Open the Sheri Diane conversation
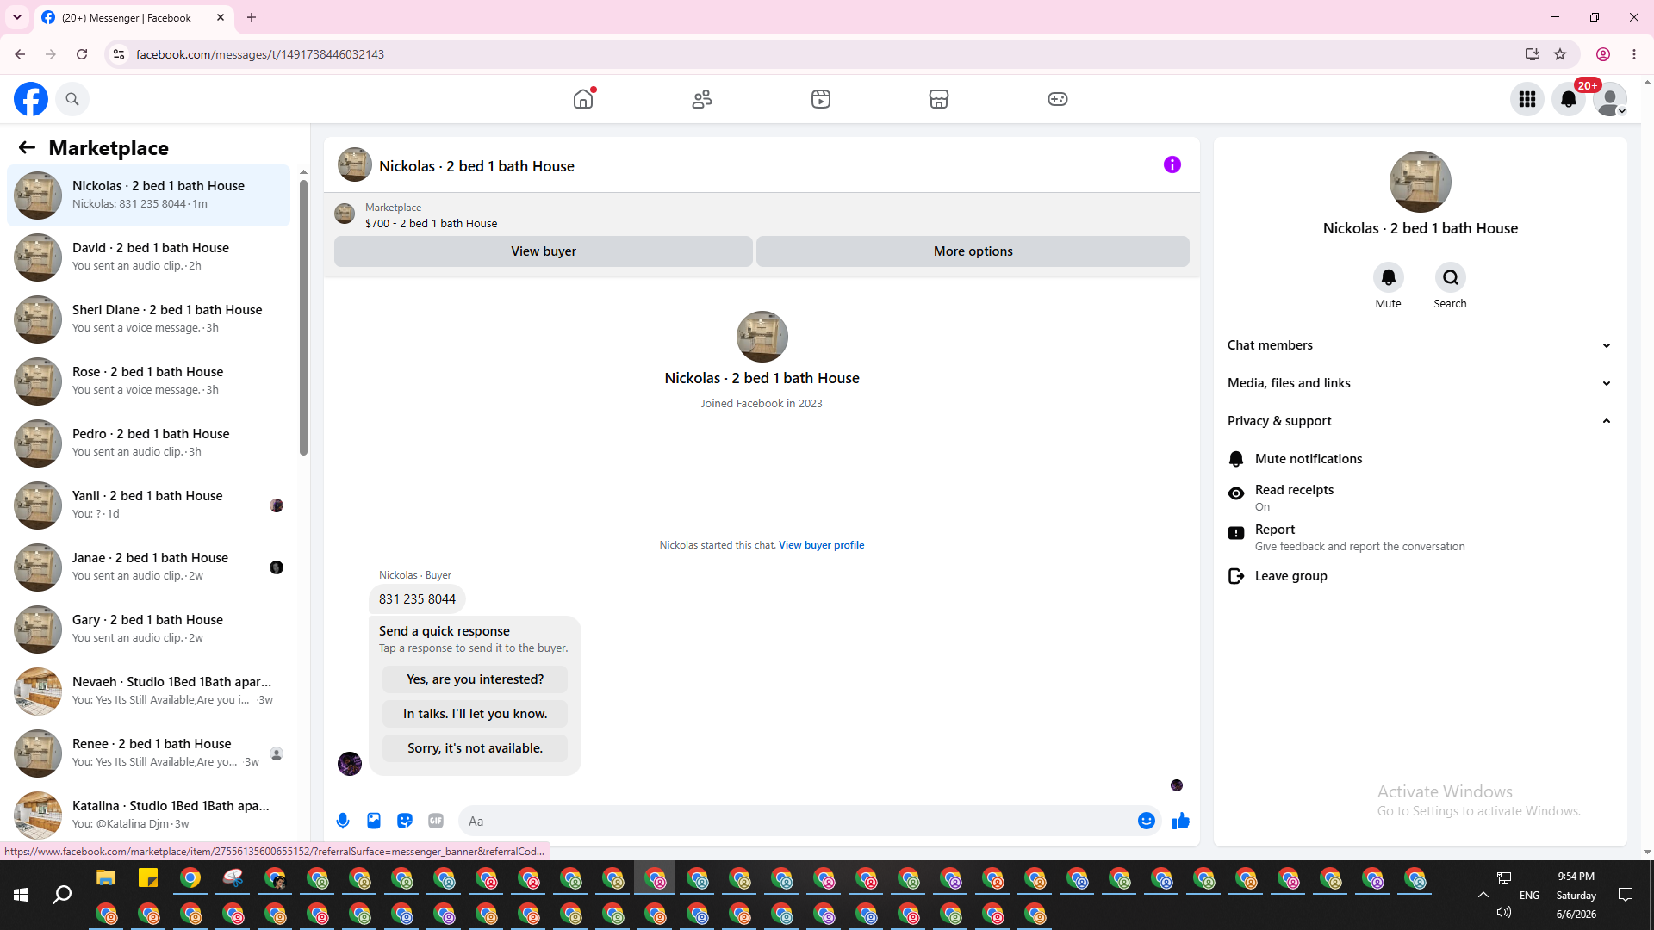The width and height of the screenshot is (1654, 930). click(149, 319)
